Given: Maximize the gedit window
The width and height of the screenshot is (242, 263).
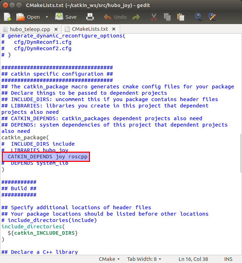Looking at the screenshot, I should point(19,5).
